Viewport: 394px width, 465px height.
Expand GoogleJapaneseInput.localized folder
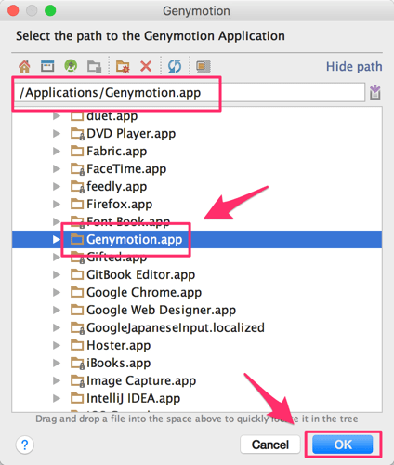click(57, 328)
